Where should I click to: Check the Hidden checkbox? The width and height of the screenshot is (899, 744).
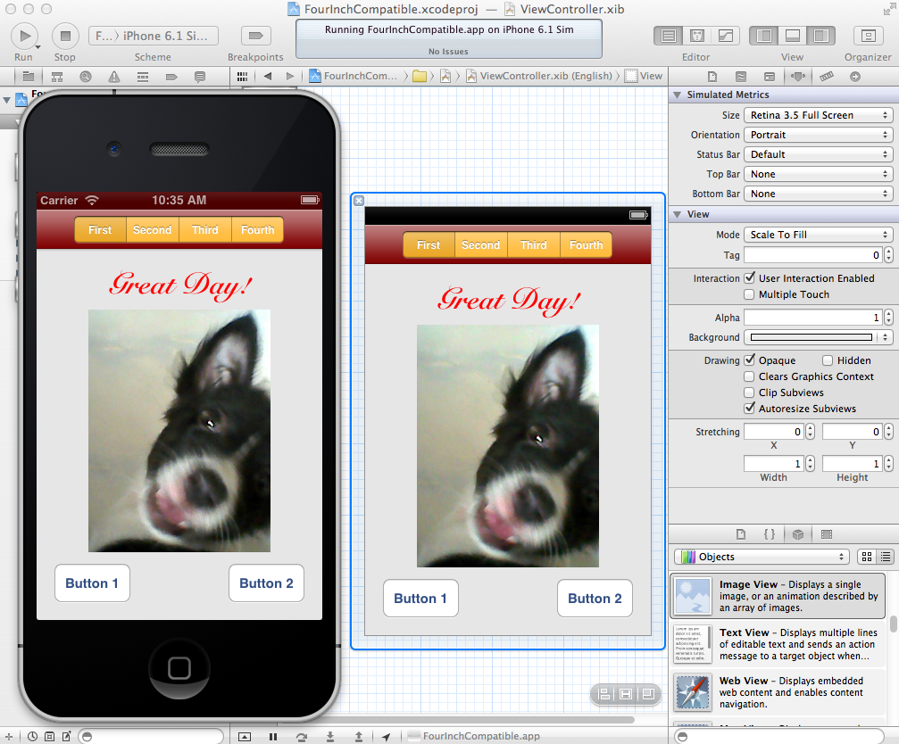click(828, 360)
